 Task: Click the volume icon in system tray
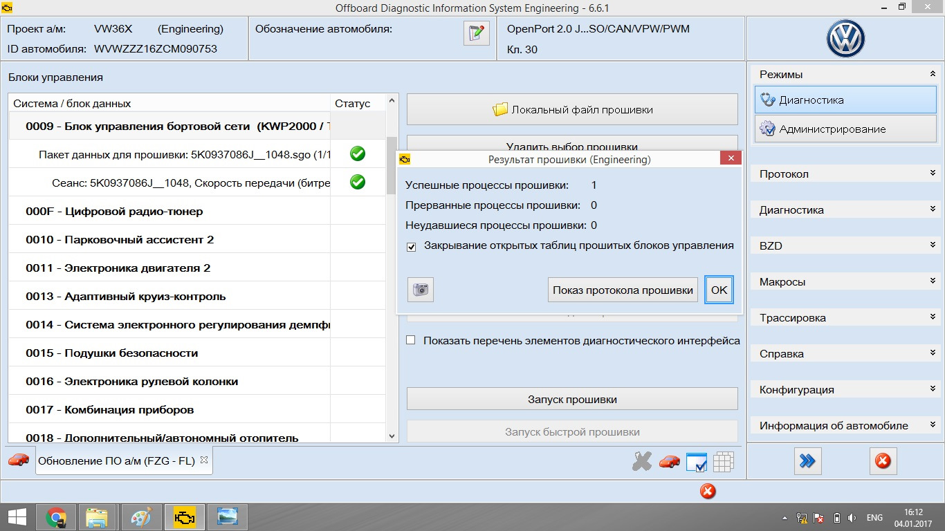(852, 517)
